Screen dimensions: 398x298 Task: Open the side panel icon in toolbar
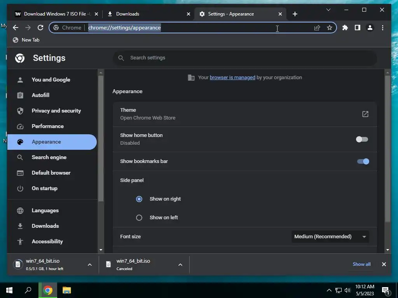[x=358, y=28]
